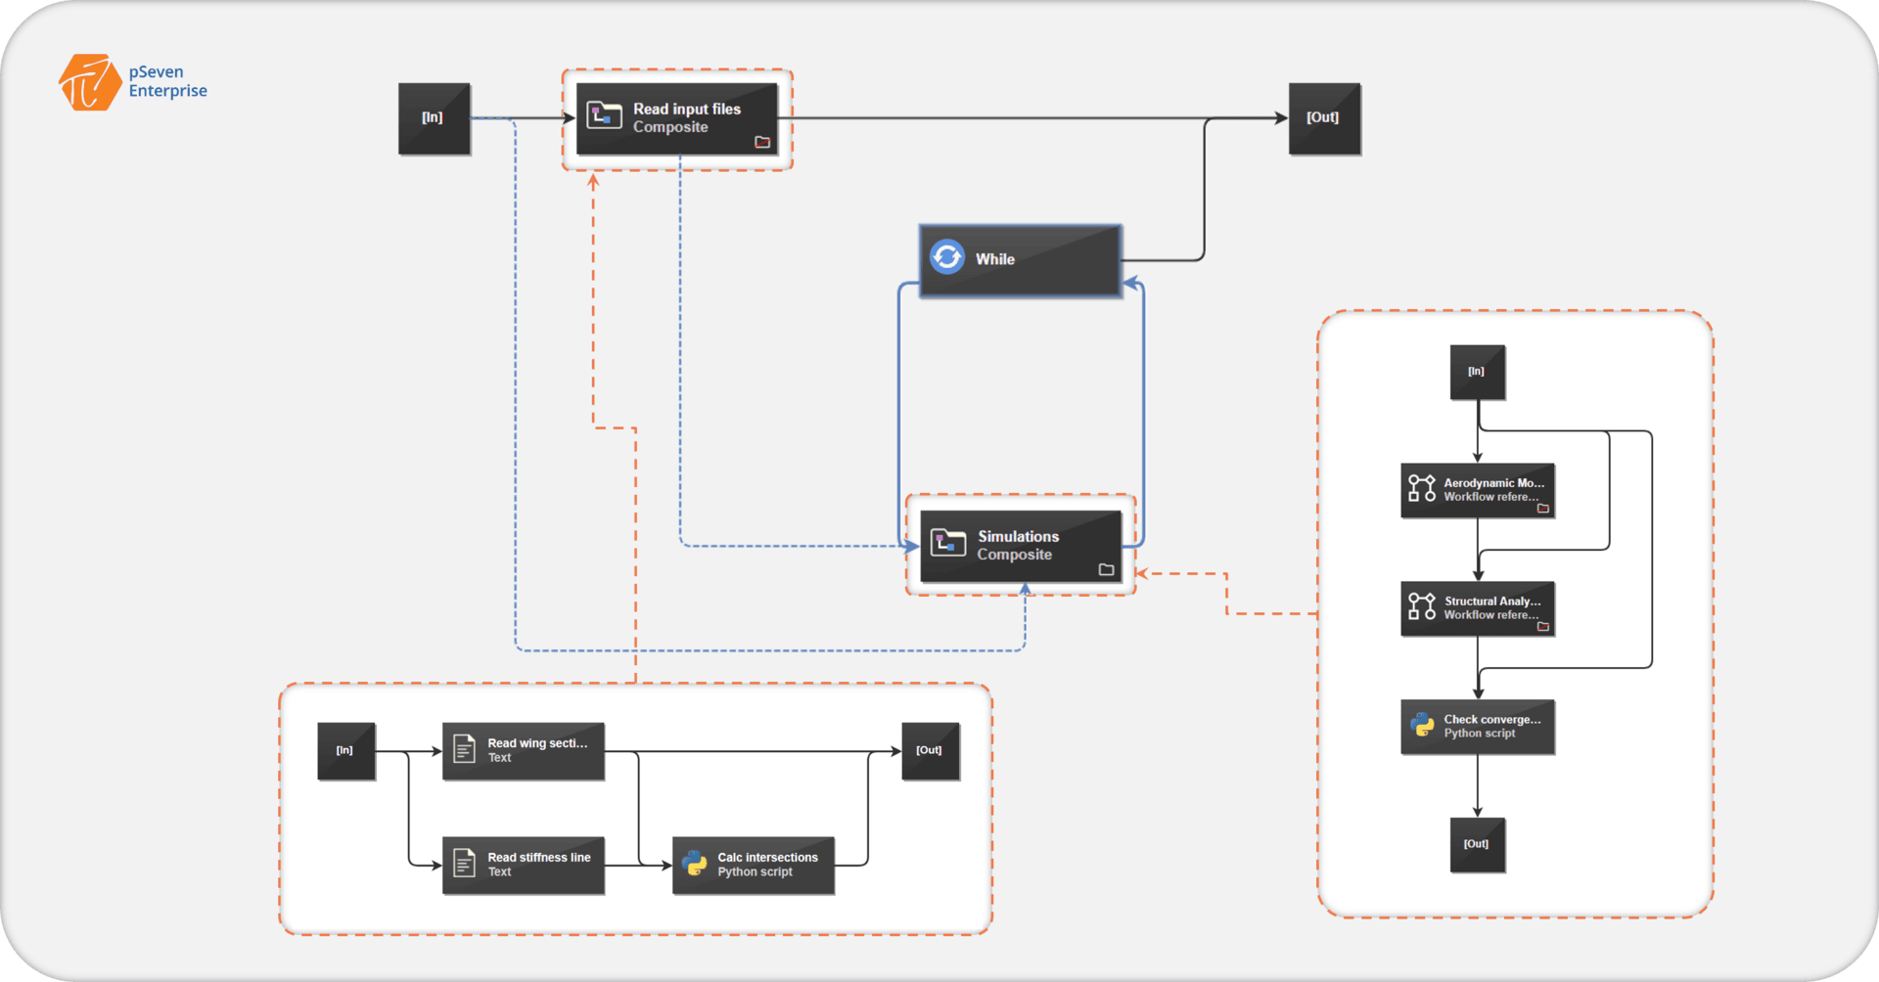1879x982 pixels.
Task: Click the 'Check converge...' block title
Action: click(x=1492, y=719)
